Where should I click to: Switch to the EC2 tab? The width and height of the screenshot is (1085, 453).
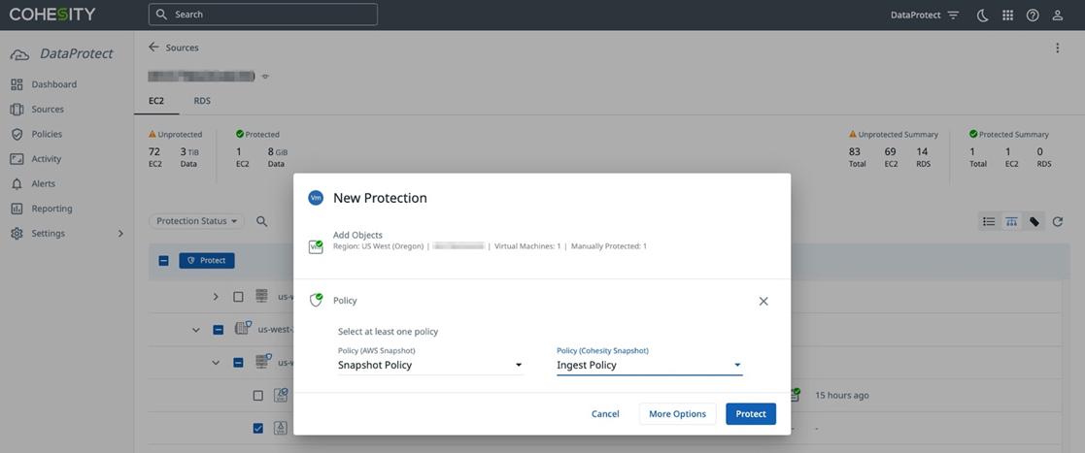(x=156, y=101)
